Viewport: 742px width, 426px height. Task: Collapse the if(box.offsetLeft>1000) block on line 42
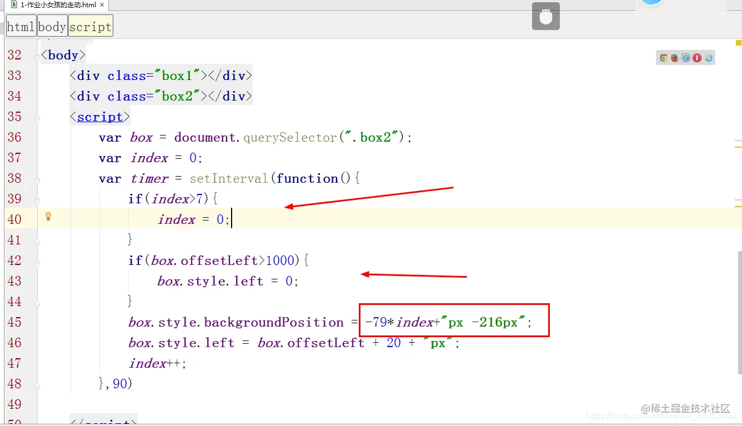click(38, 263)
